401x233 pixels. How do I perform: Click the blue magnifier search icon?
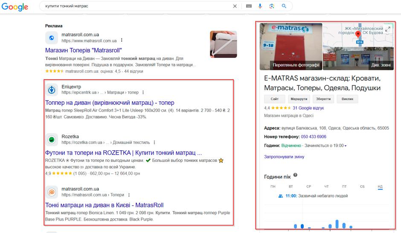pyautogui.click(x=284, y=6)
